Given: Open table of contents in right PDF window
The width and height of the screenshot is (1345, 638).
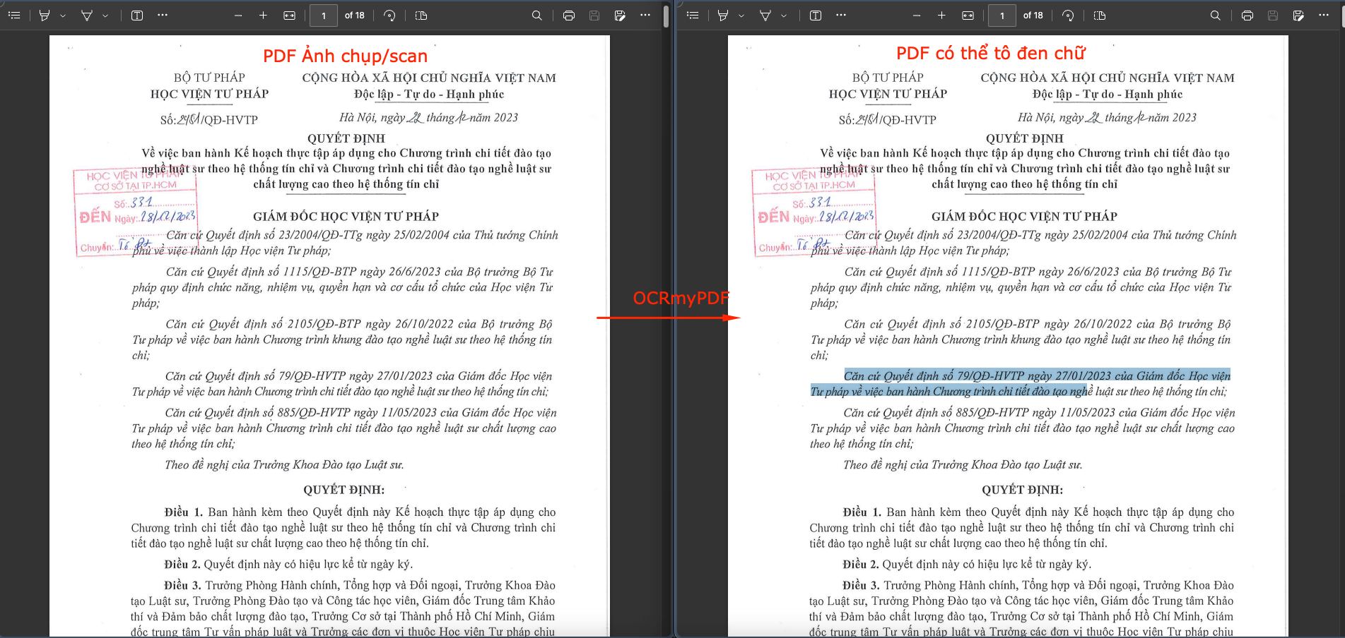Looking at the screenshot, I should coord(693,15).
